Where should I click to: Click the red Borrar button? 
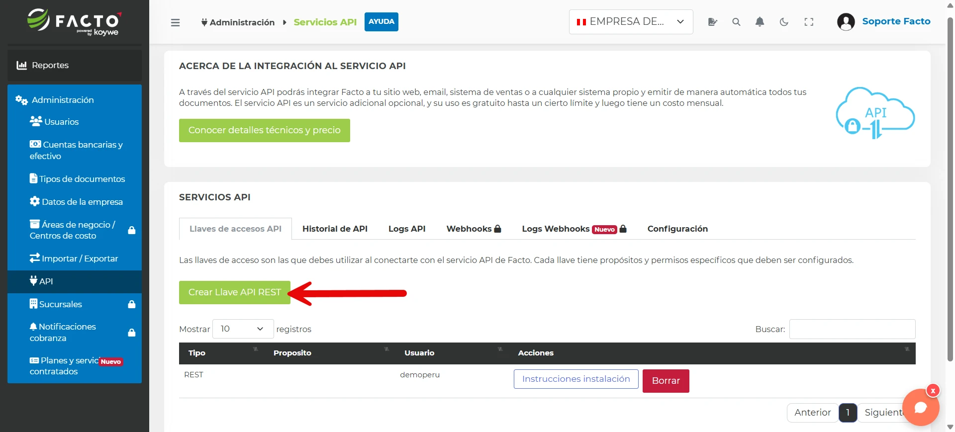click(666, 381)
